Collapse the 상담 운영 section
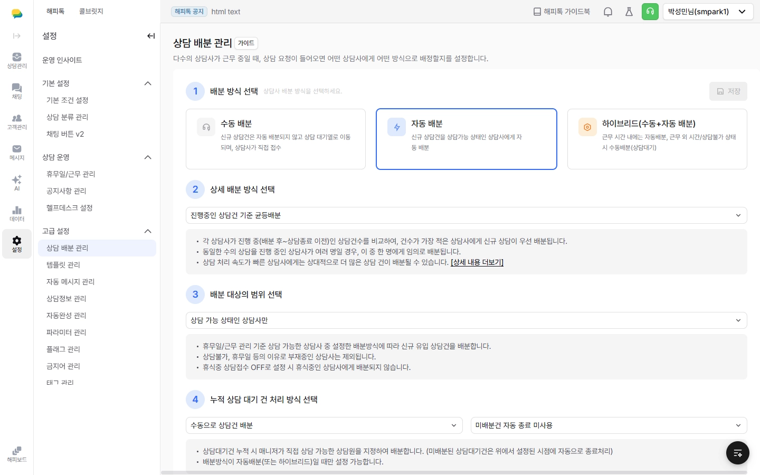The image size is (760, 475). click(148, 157)
